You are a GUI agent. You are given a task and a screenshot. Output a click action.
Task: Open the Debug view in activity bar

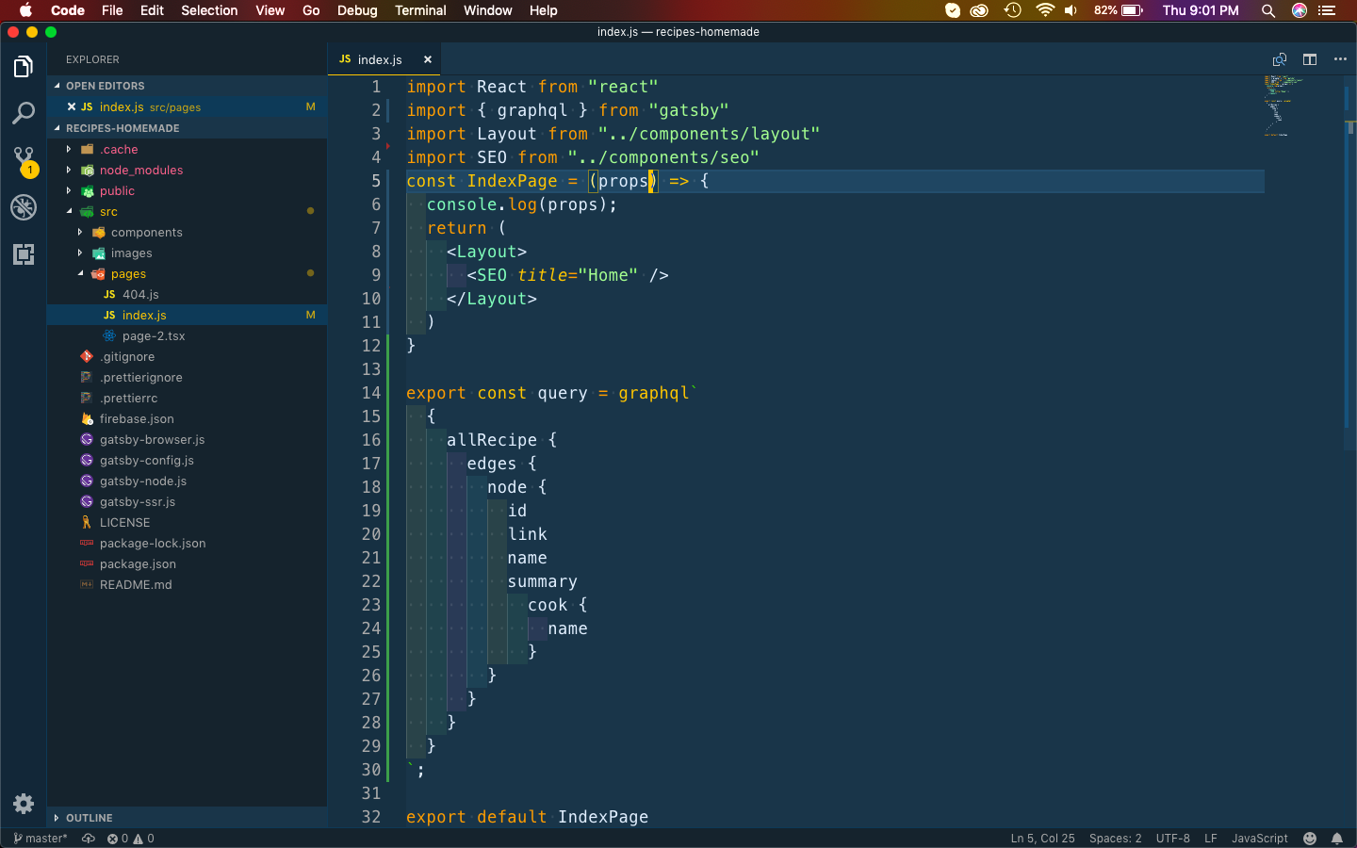click(24, 207)
